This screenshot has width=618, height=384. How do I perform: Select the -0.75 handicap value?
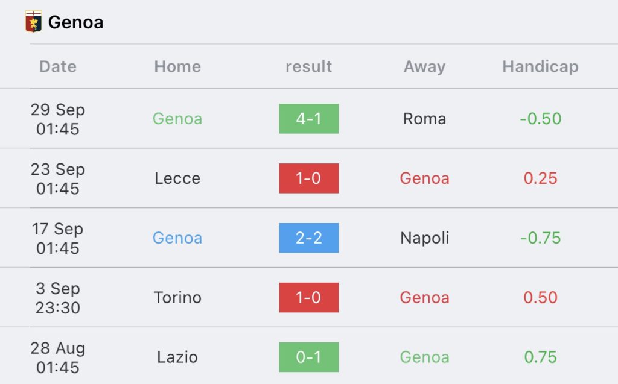(540, 238)
